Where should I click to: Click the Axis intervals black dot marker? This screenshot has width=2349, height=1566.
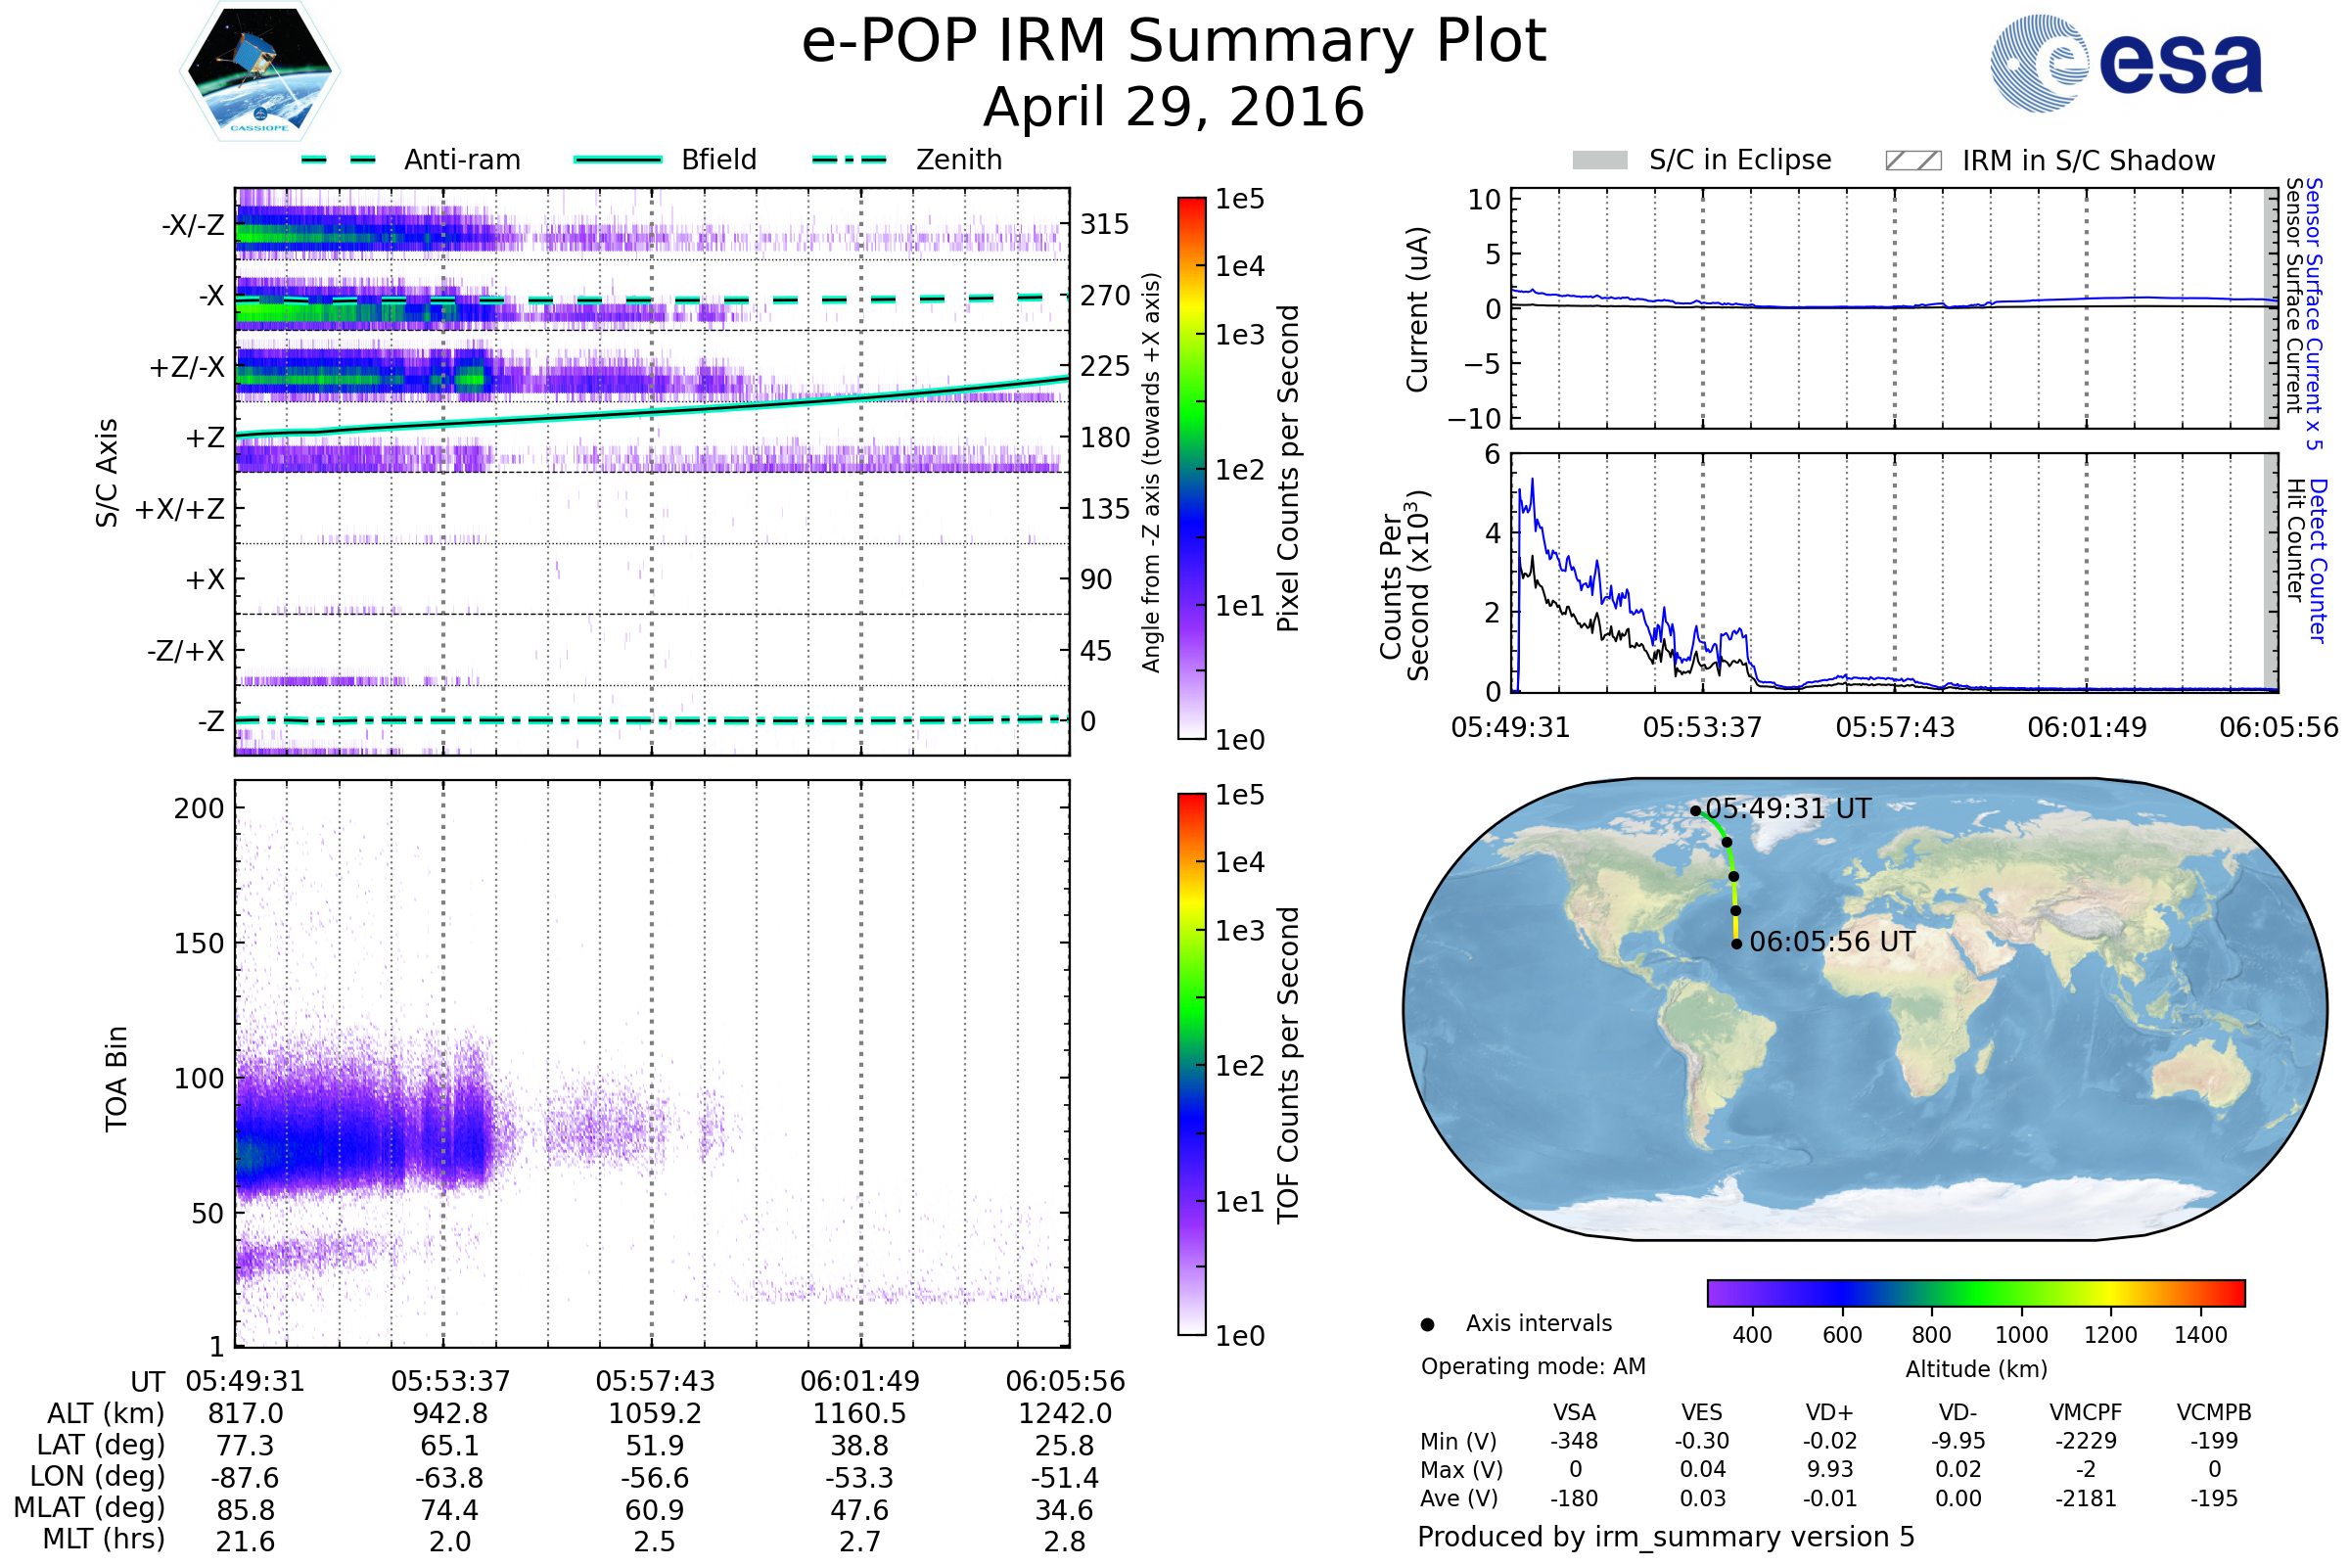click(1427, 1324)
